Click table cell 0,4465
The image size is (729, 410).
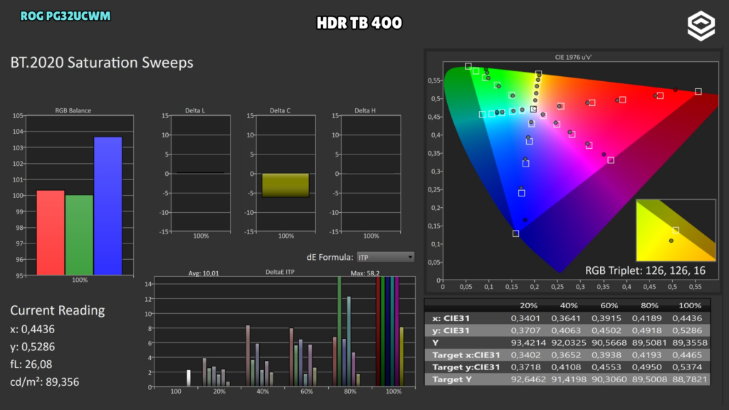[x=688, y=354]
